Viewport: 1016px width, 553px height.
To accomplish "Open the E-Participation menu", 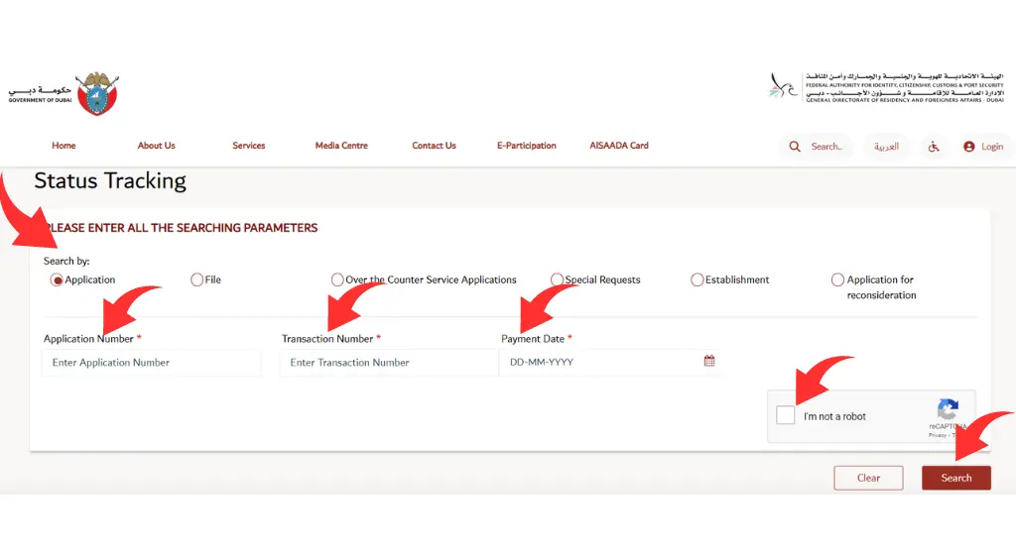I will click(x=527, y=146).
